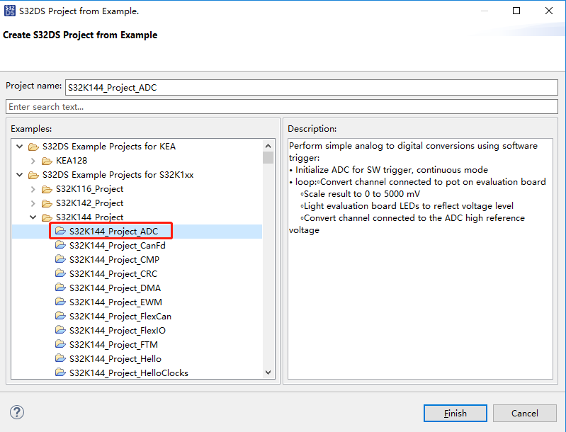The width and height of the screenshot is (566, 432).
Task: Select the KEA128 tree label
Action: click(x=72, y=161)
